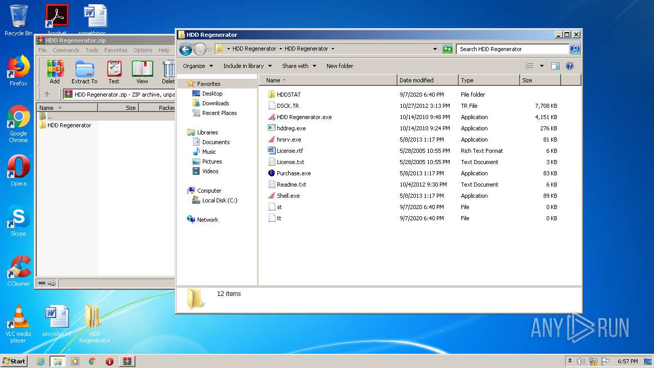Viewport: 654px width, 368px height.
Task: Sort by Date modified column header
Action: (x=428, y=80)
